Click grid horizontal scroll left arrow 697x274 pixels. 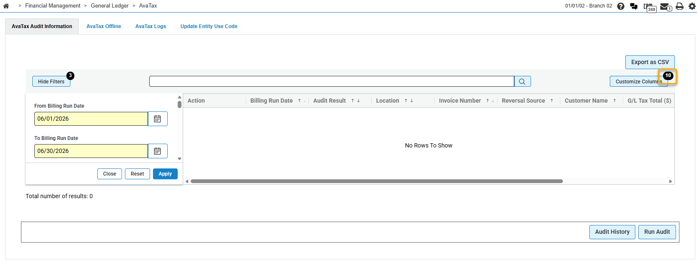click(187, 181)
